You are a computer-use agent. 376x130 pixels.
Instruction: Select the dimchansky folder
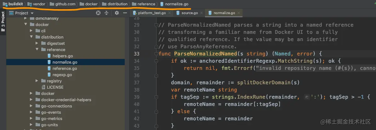tap(47, 18)
